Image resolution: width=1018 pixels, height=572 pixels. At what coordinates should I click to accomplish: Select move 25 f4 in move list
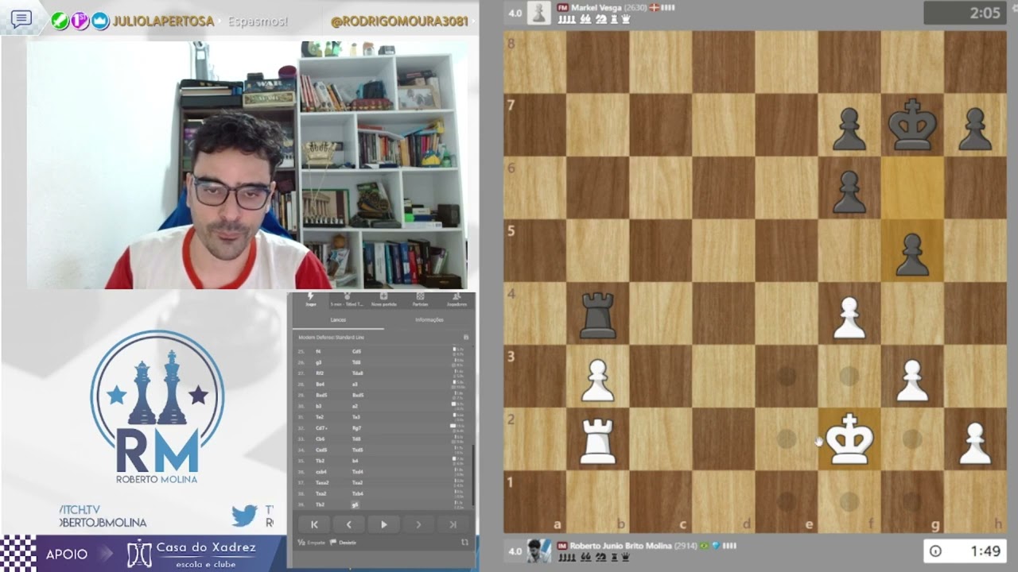(318, 351)
